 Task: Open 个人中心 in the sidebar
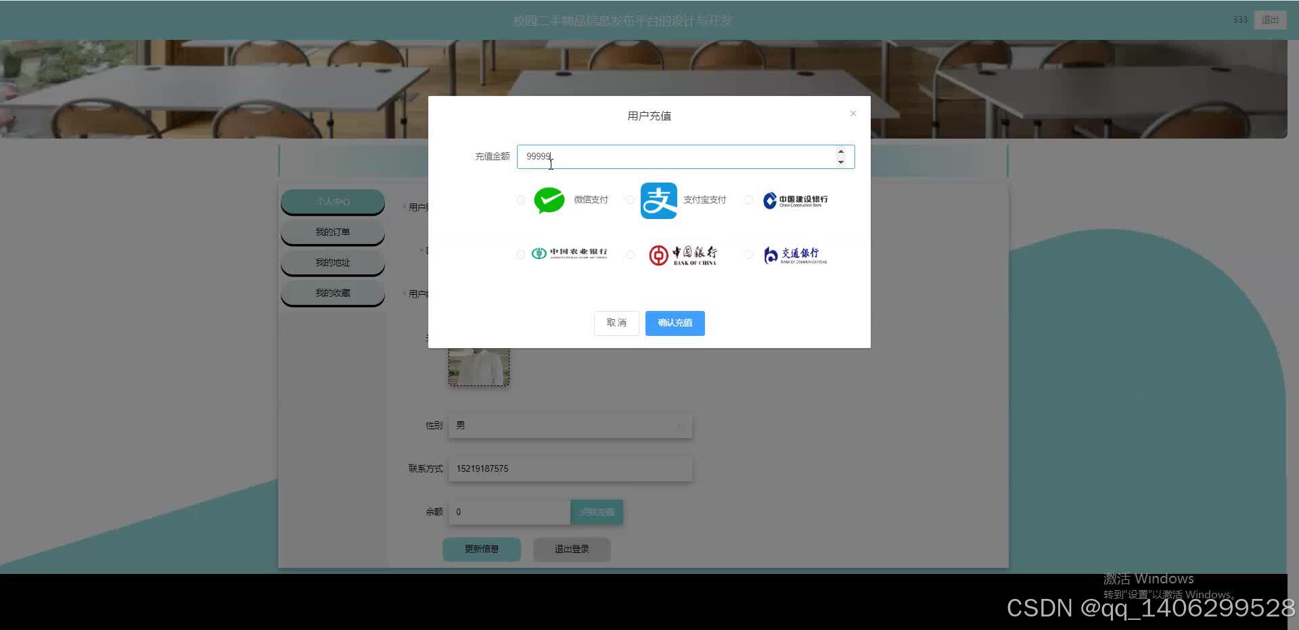click(x=333, y=201)
